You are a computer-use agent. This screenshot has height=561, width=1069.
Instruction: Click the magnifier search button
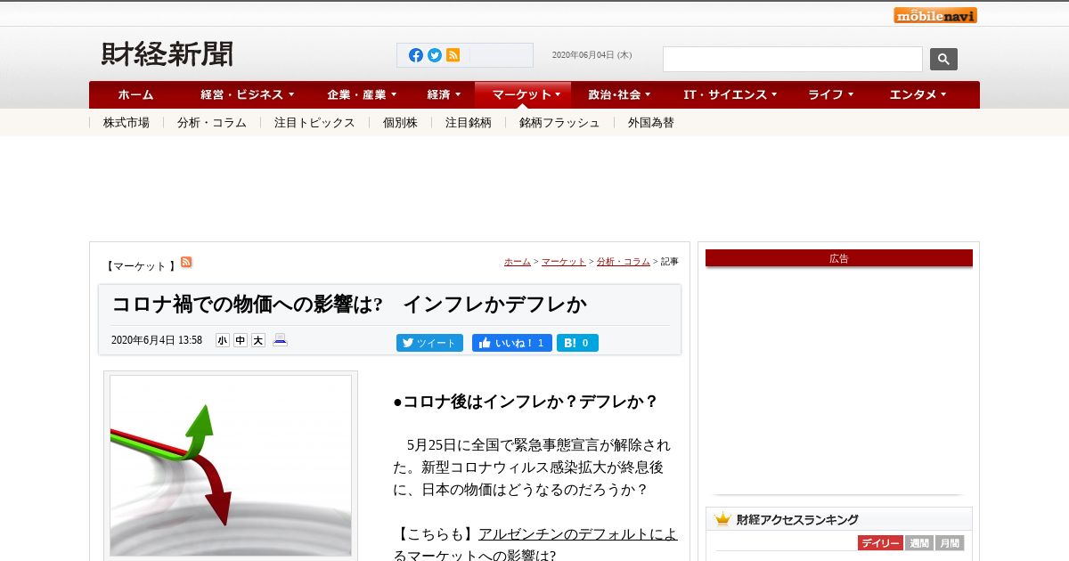click(x=943, y=60)
